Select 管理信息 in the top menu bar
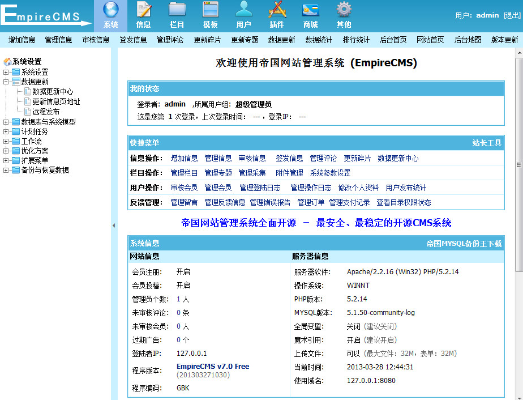 pos(59,40)
